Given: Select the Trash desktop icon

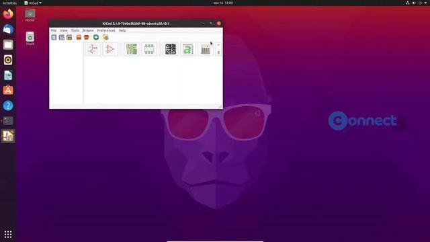Looking at the screenshot, I should (30, 38).
